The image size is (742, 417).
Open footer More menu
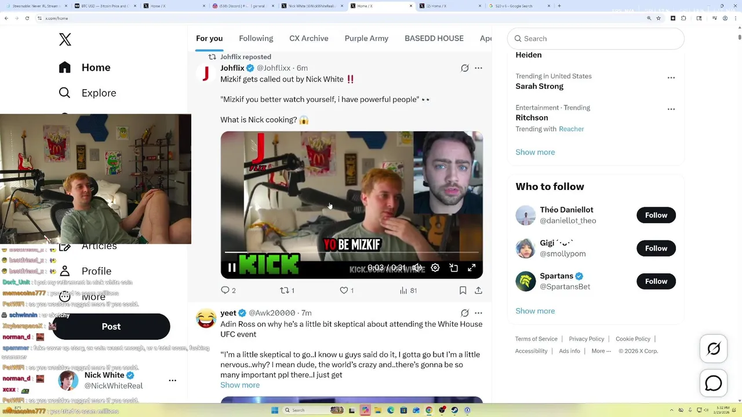(601, 351)
